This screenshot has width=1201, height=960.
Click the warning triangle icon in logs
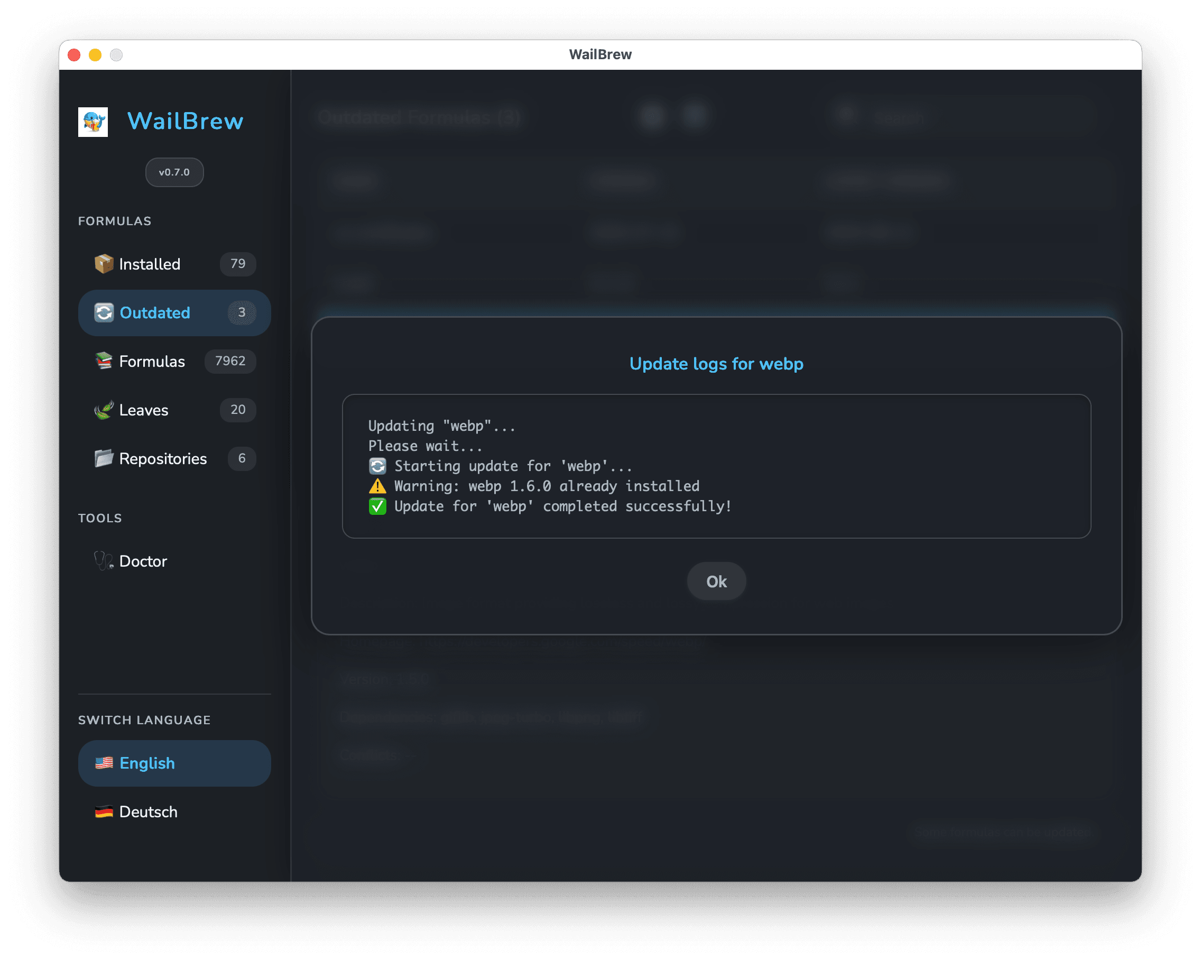tap(377, 486)
